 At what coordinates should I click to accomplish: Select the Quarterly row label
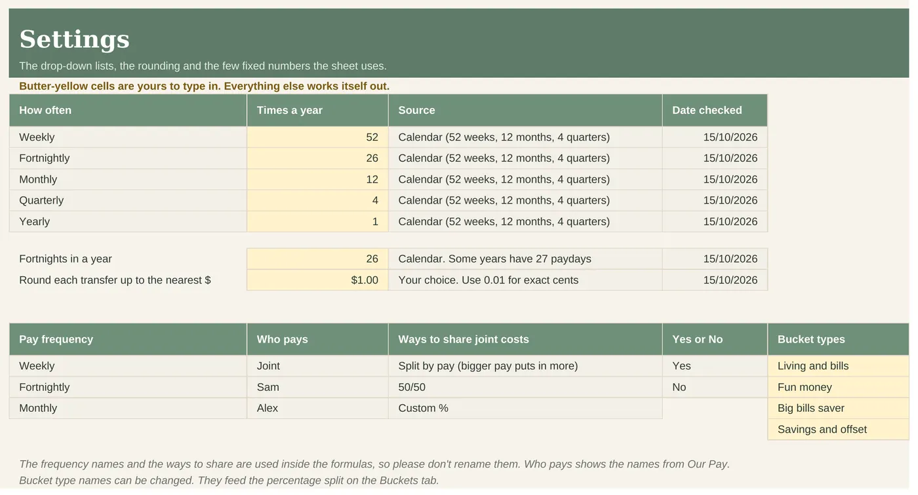tap(128, 200)
